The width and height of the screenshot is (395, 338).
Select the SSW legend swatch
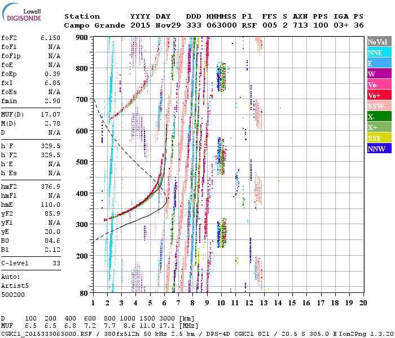coord(379,106)
